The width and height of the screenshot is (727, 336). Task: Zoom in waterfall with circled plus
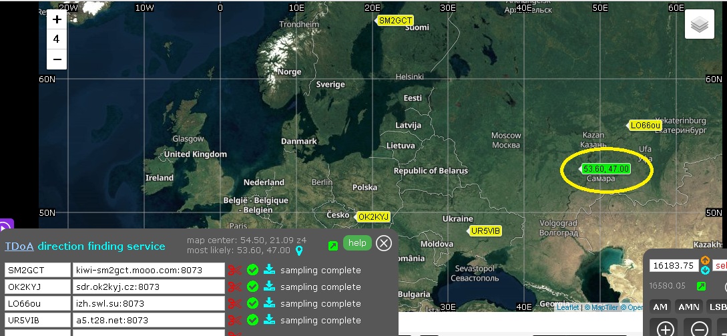(666, 329)
